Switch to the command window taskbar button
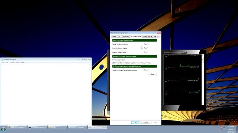This screenshot has height=133, width=238. pos(38,127)
